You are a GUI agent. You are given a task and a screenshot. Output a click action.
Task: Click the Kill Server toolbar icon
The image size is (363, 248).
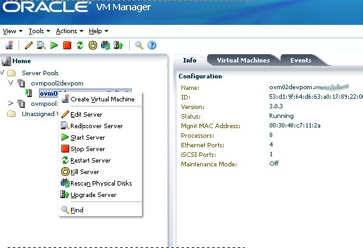[93, 45]
